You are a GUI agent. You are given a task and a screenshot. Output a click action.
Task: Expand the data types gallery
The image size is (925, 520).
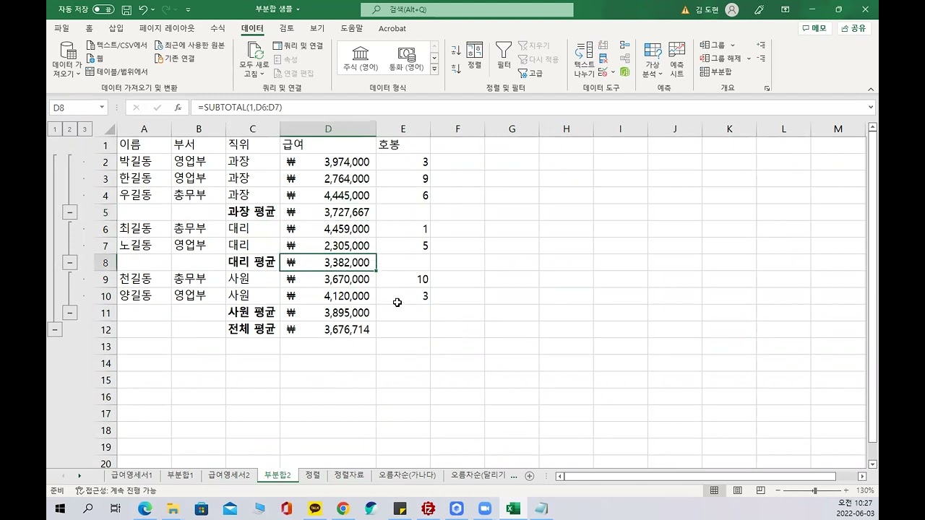tap(434, 69)
